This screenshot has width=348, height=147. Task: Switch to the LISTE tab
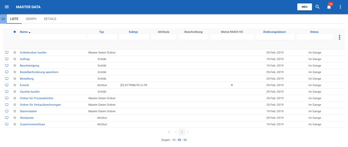14,19
